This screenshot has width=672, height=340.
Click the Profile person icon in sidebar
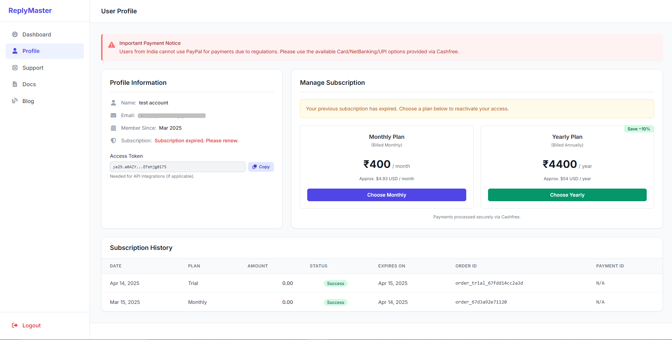(15, 51)
